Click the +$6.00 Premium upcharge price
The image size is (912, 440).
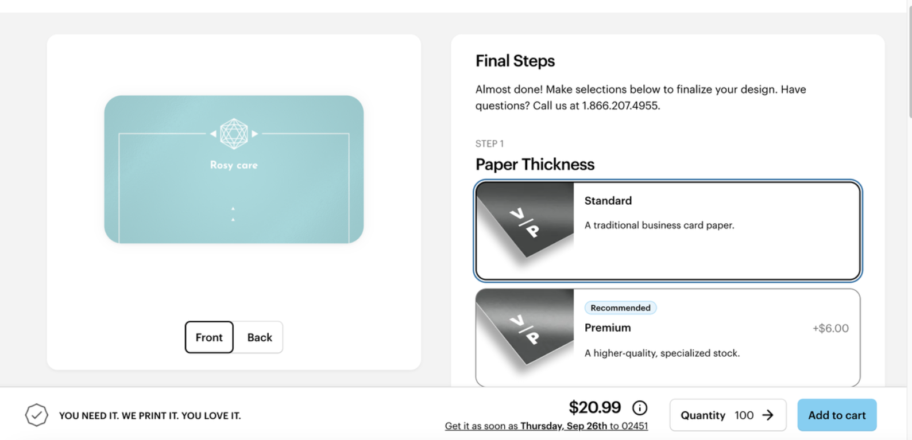(x=830, y=328)
